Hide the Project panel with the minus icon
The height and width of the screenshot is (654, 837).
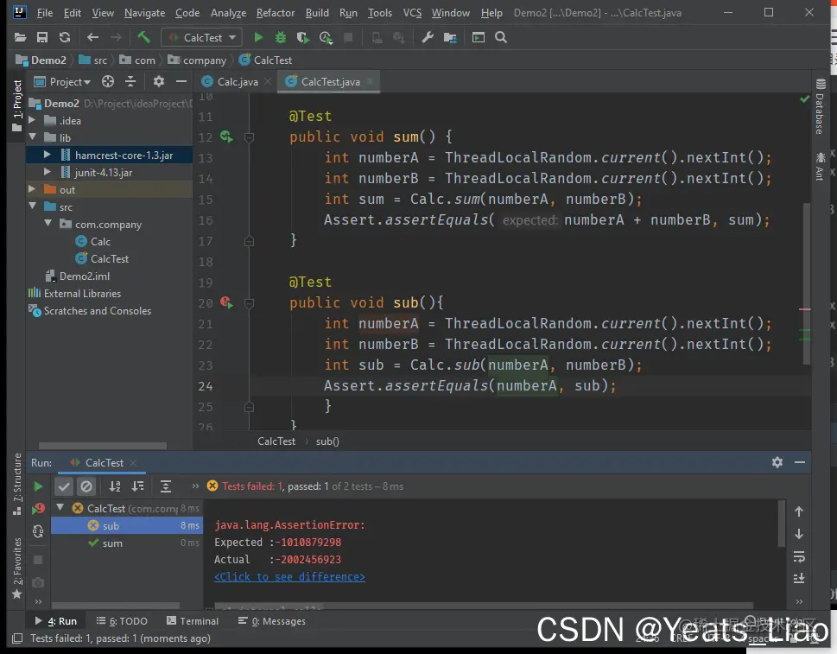pos(181,81)
